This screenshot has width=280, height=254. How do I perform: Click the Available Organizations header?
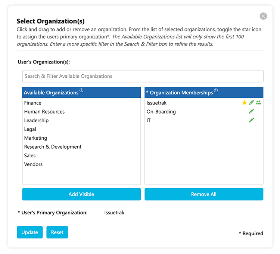(x=81, y=93)
